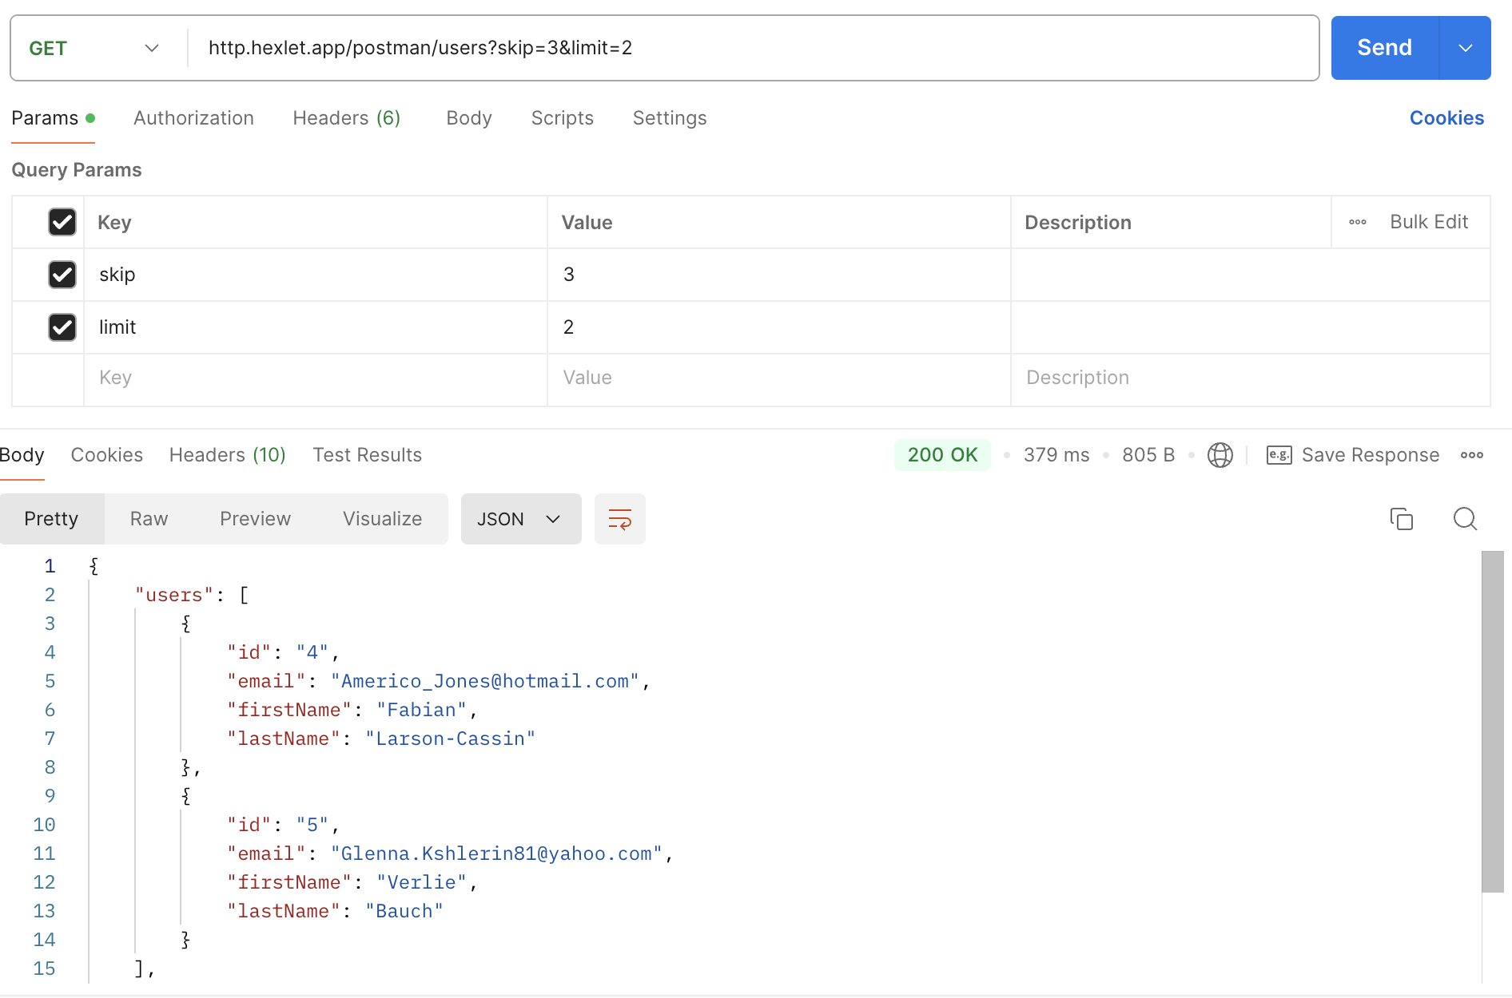
Task: Open search in the response body
Action: pyautogui.click(x=1464, y=519)
